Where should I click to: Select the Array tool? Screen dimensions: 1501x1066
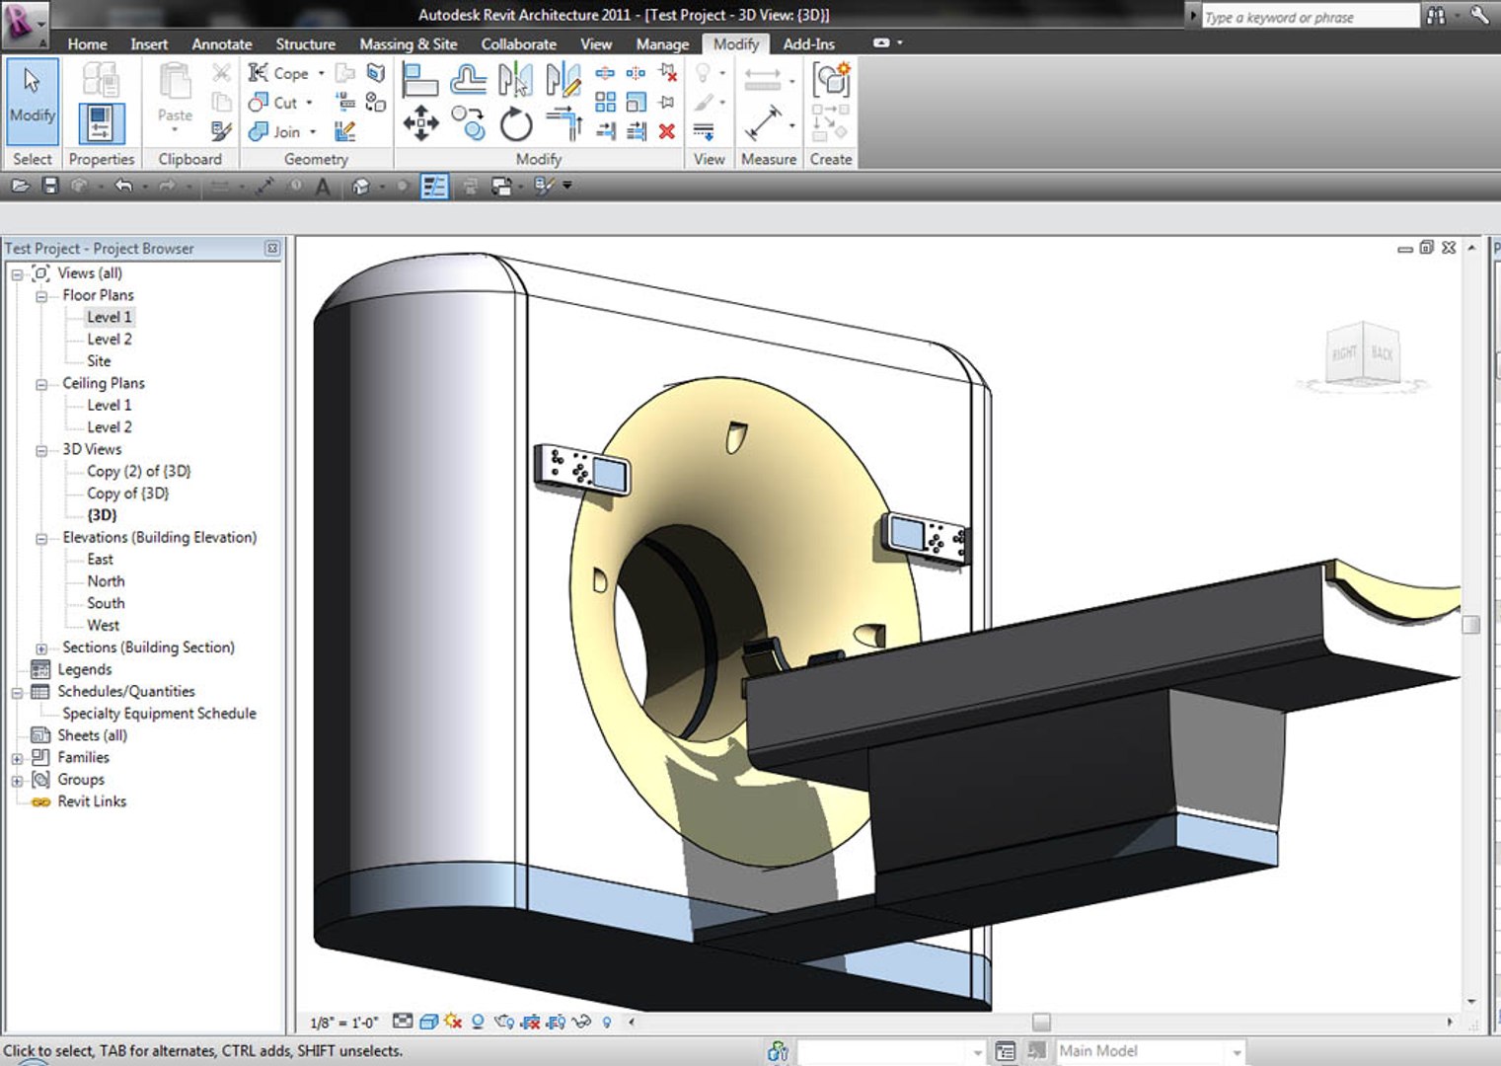(605, 102)
